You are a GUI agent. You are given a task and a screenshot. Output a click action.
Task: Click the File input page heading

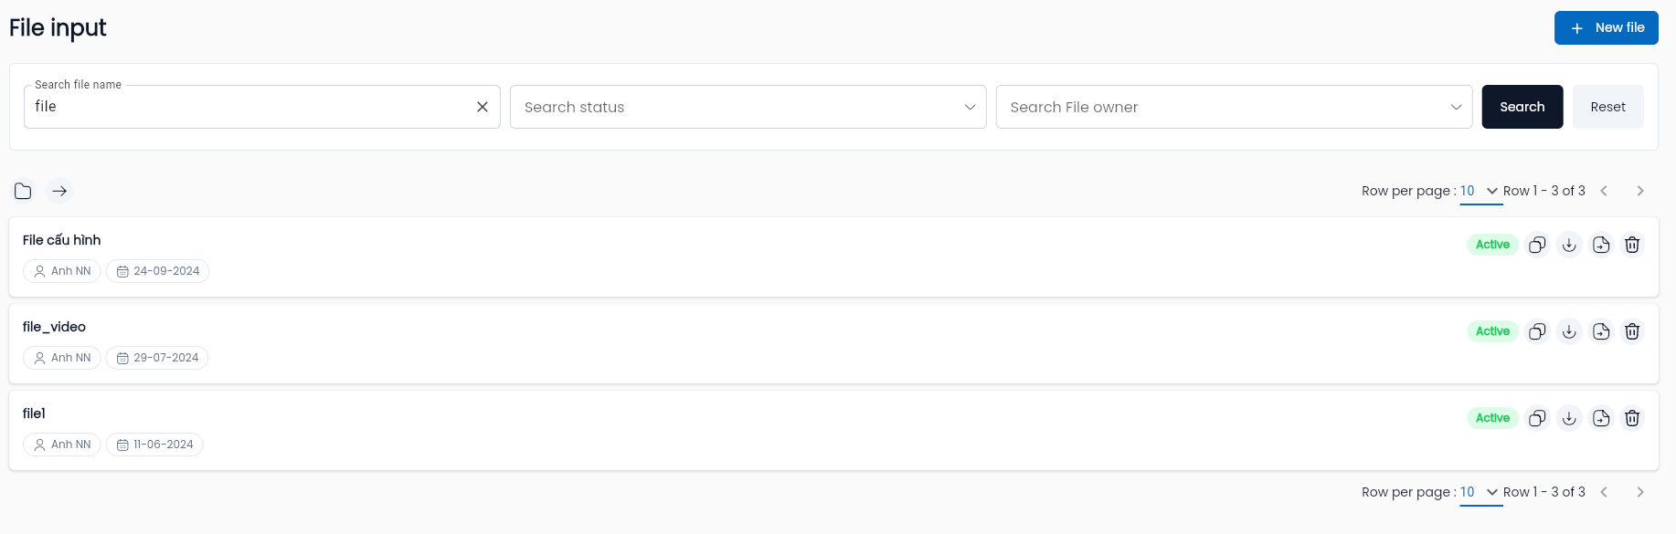tap(58, 28)
